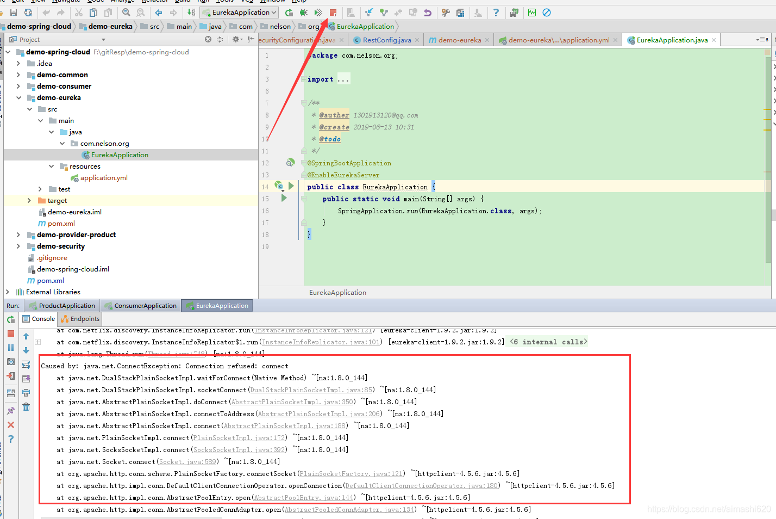Open the Endpoints tab
The image size is (776, 519).
80,319
